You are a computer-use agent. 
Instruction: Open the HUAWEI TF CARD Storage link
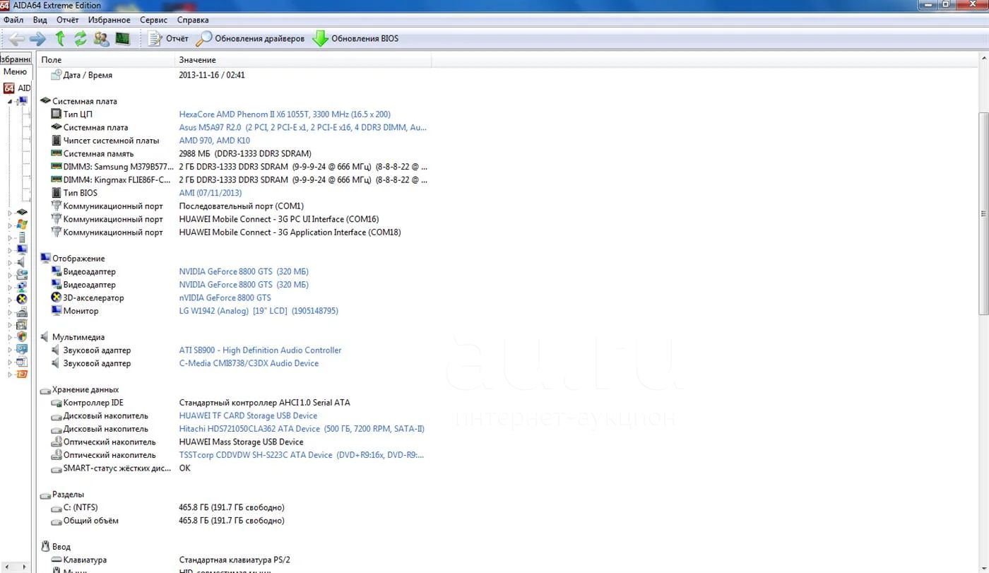[x=248, y=415]
